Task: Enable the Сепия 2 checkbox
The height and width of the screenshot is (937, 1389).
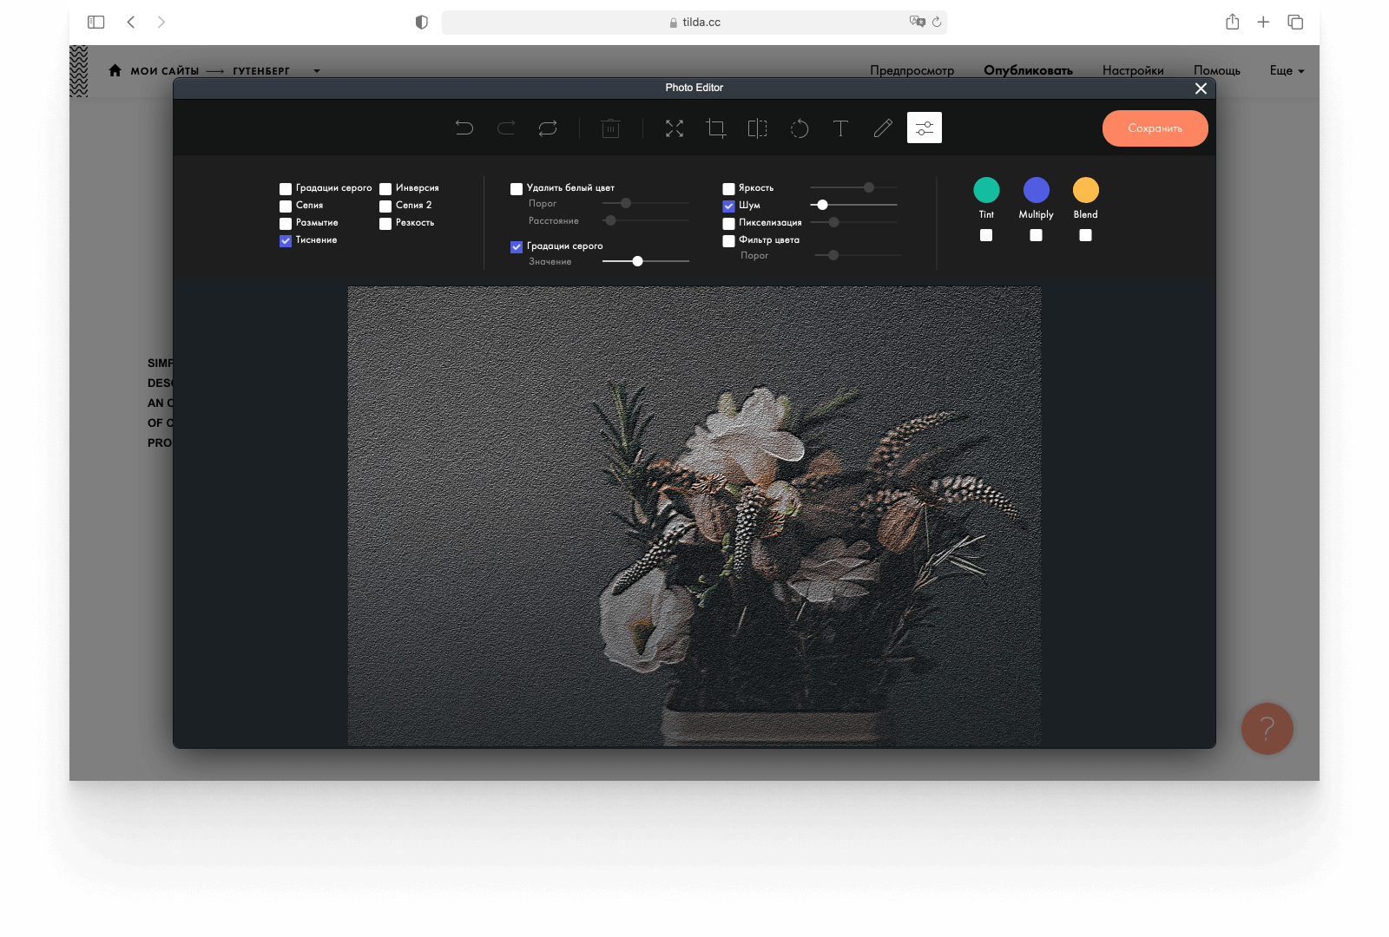Action: point(385,206)
